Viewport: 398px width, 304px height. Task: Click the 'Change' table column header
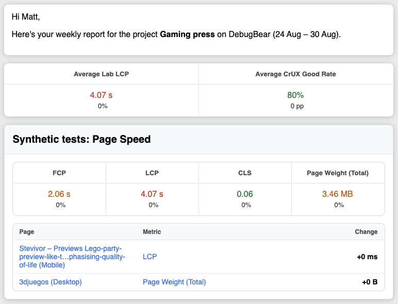pos(366,232)
